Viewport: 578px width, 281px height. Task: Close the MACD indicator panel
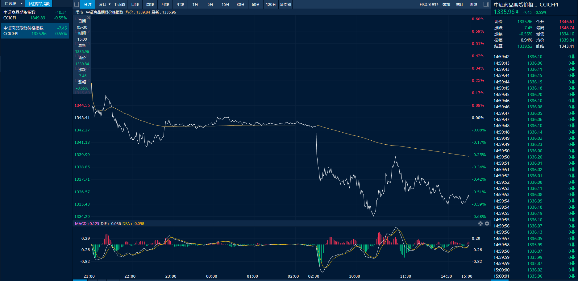(480, 224)
